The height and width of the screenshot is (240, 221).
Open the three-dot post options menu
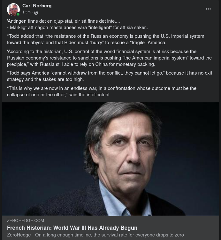point(208,9)
